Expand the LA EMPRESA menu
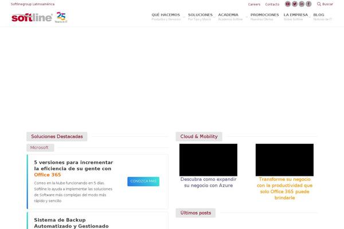The width and height of the screenshot is (344, 229). (x=295, y=17)
